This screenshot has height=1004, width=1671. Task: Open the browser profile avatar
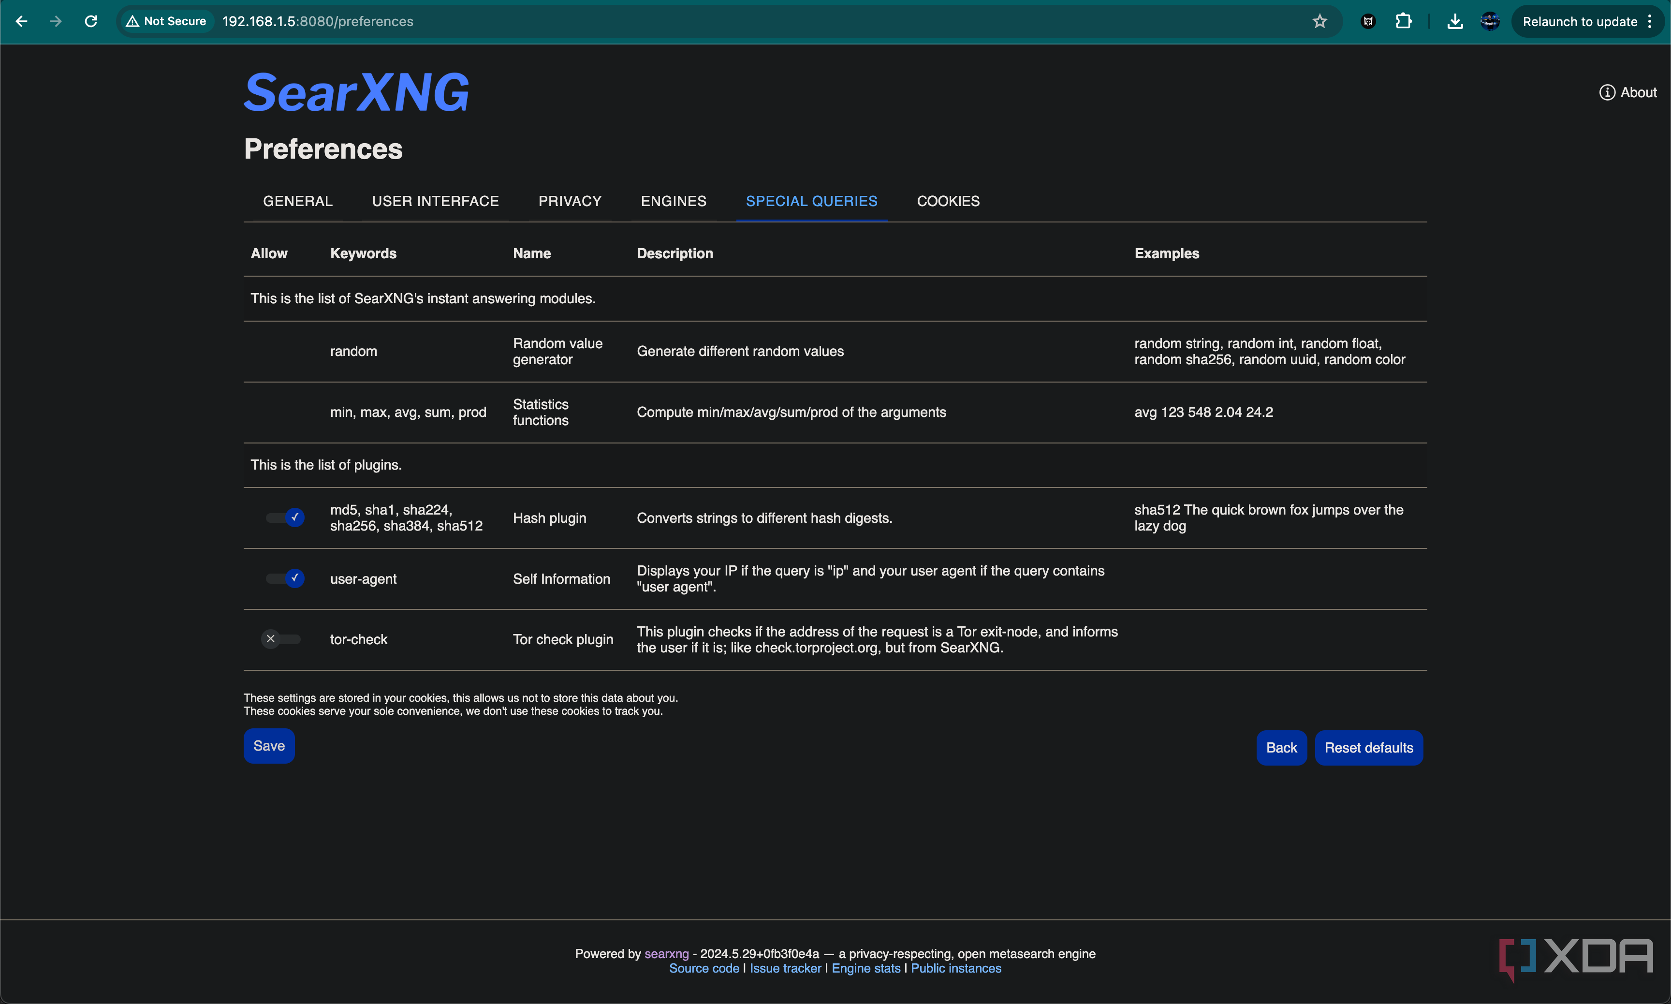click(x=1489, y=22)
